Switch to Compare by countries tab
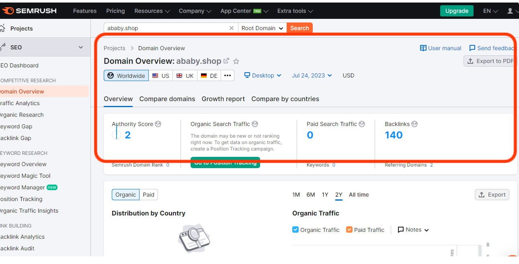Screen dimensions: 519x264 coord(285,99)
